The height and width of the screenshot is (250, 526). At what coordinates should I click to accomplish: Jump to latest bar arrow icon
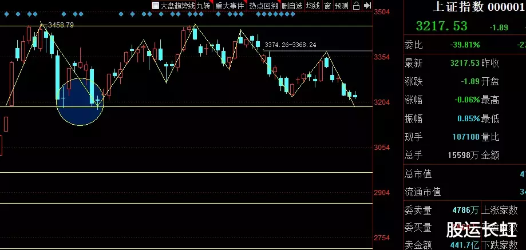367,5
